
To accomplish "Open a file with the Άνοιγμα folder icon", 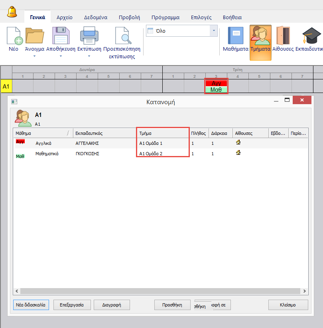I will (x=34, y=36).
